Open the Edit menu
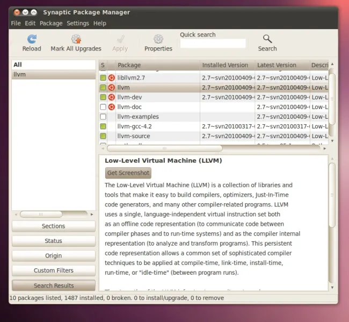Image resolution: width=349 pixels, height=322 pixels. [x=30, y=23]
